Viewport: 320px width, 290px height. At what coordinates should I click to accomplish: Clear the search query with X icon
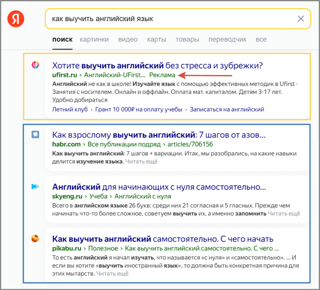point(301,19)
